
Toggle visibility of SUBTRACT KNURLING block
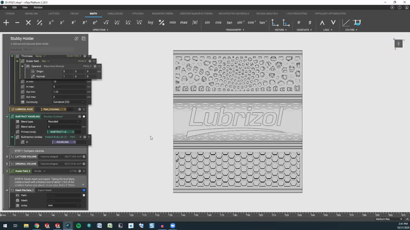(x=84, y=117)
